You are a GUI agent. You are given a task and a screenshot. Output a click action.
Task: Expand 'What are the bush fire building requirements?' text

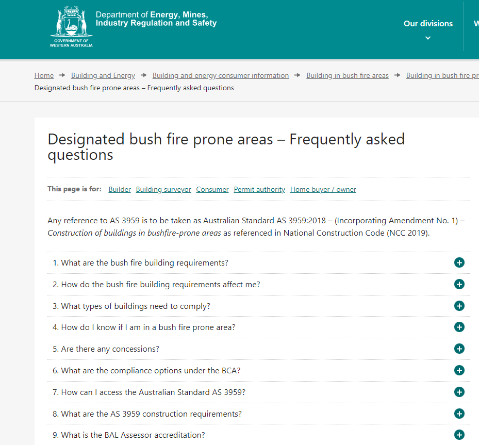point(144,263)
